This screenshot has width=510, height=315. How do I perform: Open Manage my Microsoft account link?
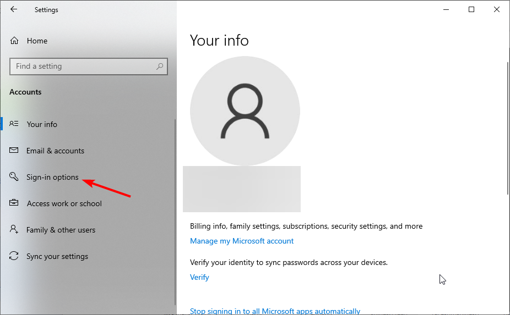(x=242, y=241)
